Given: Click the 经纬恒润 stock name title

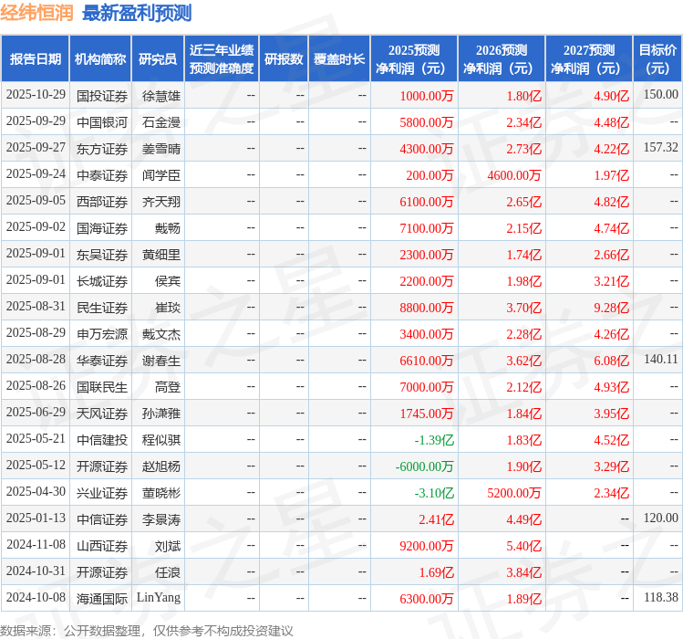Looking at the screenshot, I should [x=37, y=13].
